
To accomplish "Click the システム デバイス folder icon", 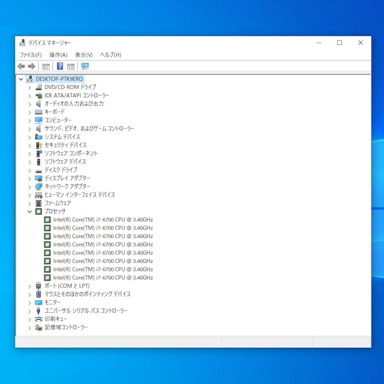I will (x=39, y=137).
